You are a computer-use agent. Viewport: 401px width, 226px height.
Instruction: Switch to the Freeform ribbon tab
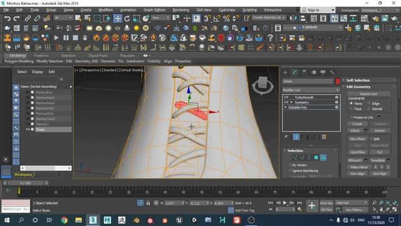tap(41, 56)
